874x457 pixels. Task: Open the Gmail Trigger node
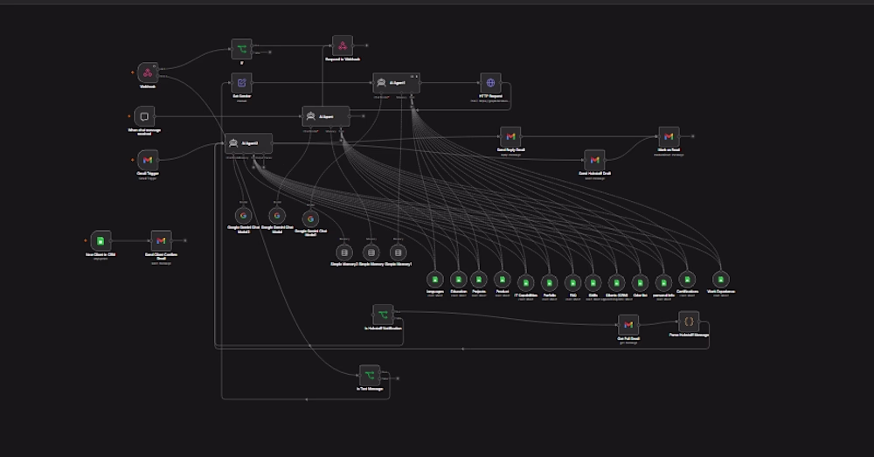click(148, 160)
